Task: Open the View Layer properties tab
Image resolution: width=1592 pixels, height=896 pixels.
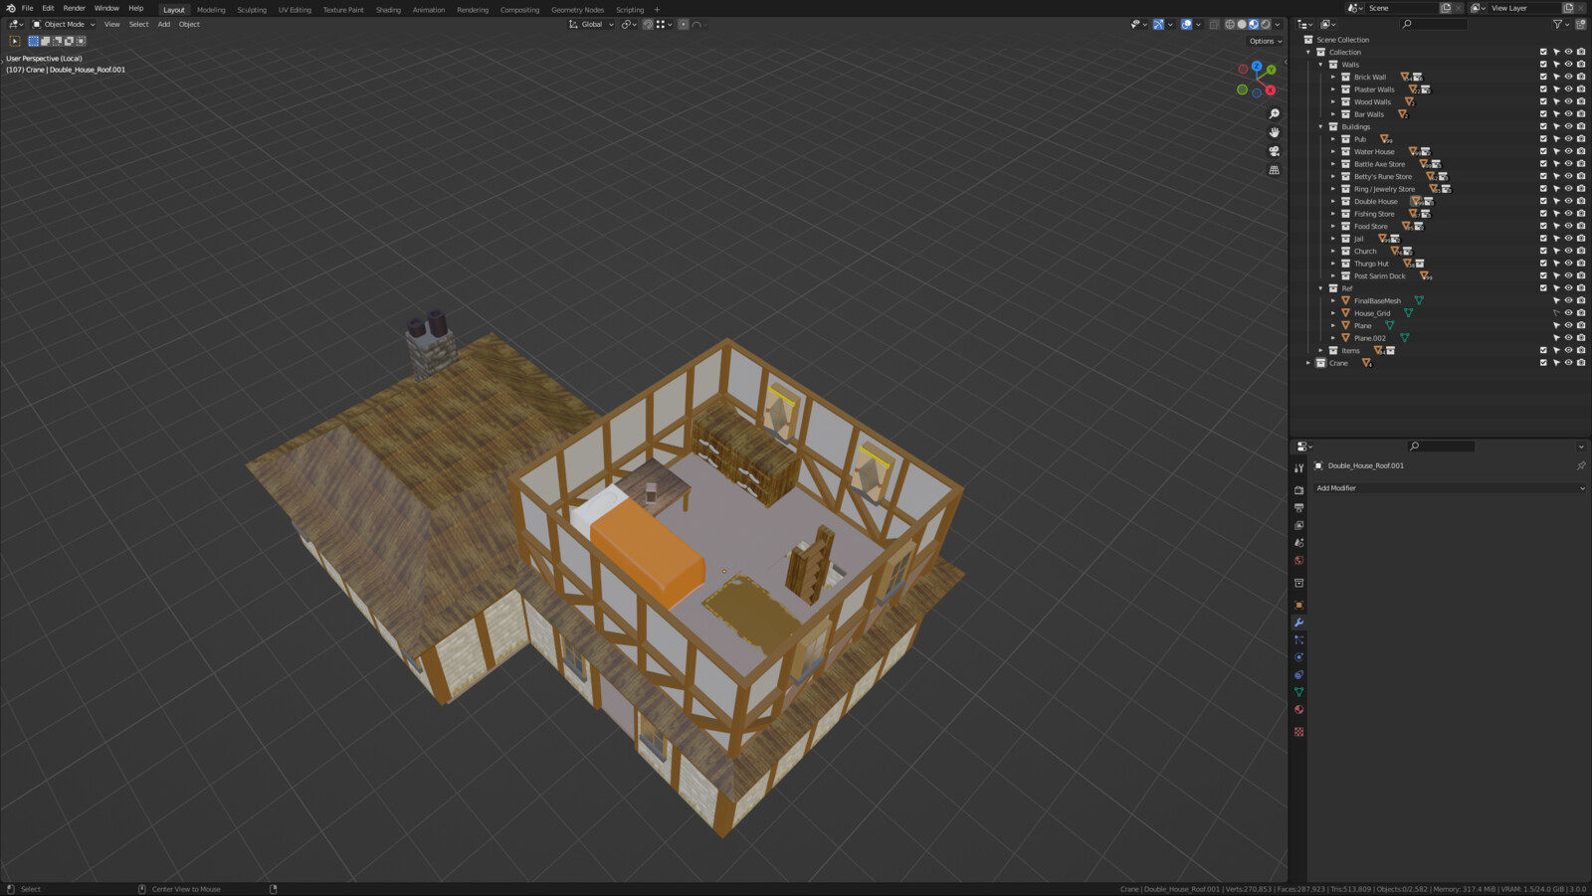Action: [x=1298, y=525]
